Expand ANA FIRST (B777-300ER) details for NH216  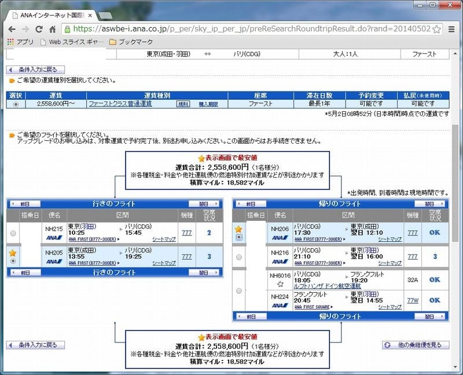tap(319, 263)
